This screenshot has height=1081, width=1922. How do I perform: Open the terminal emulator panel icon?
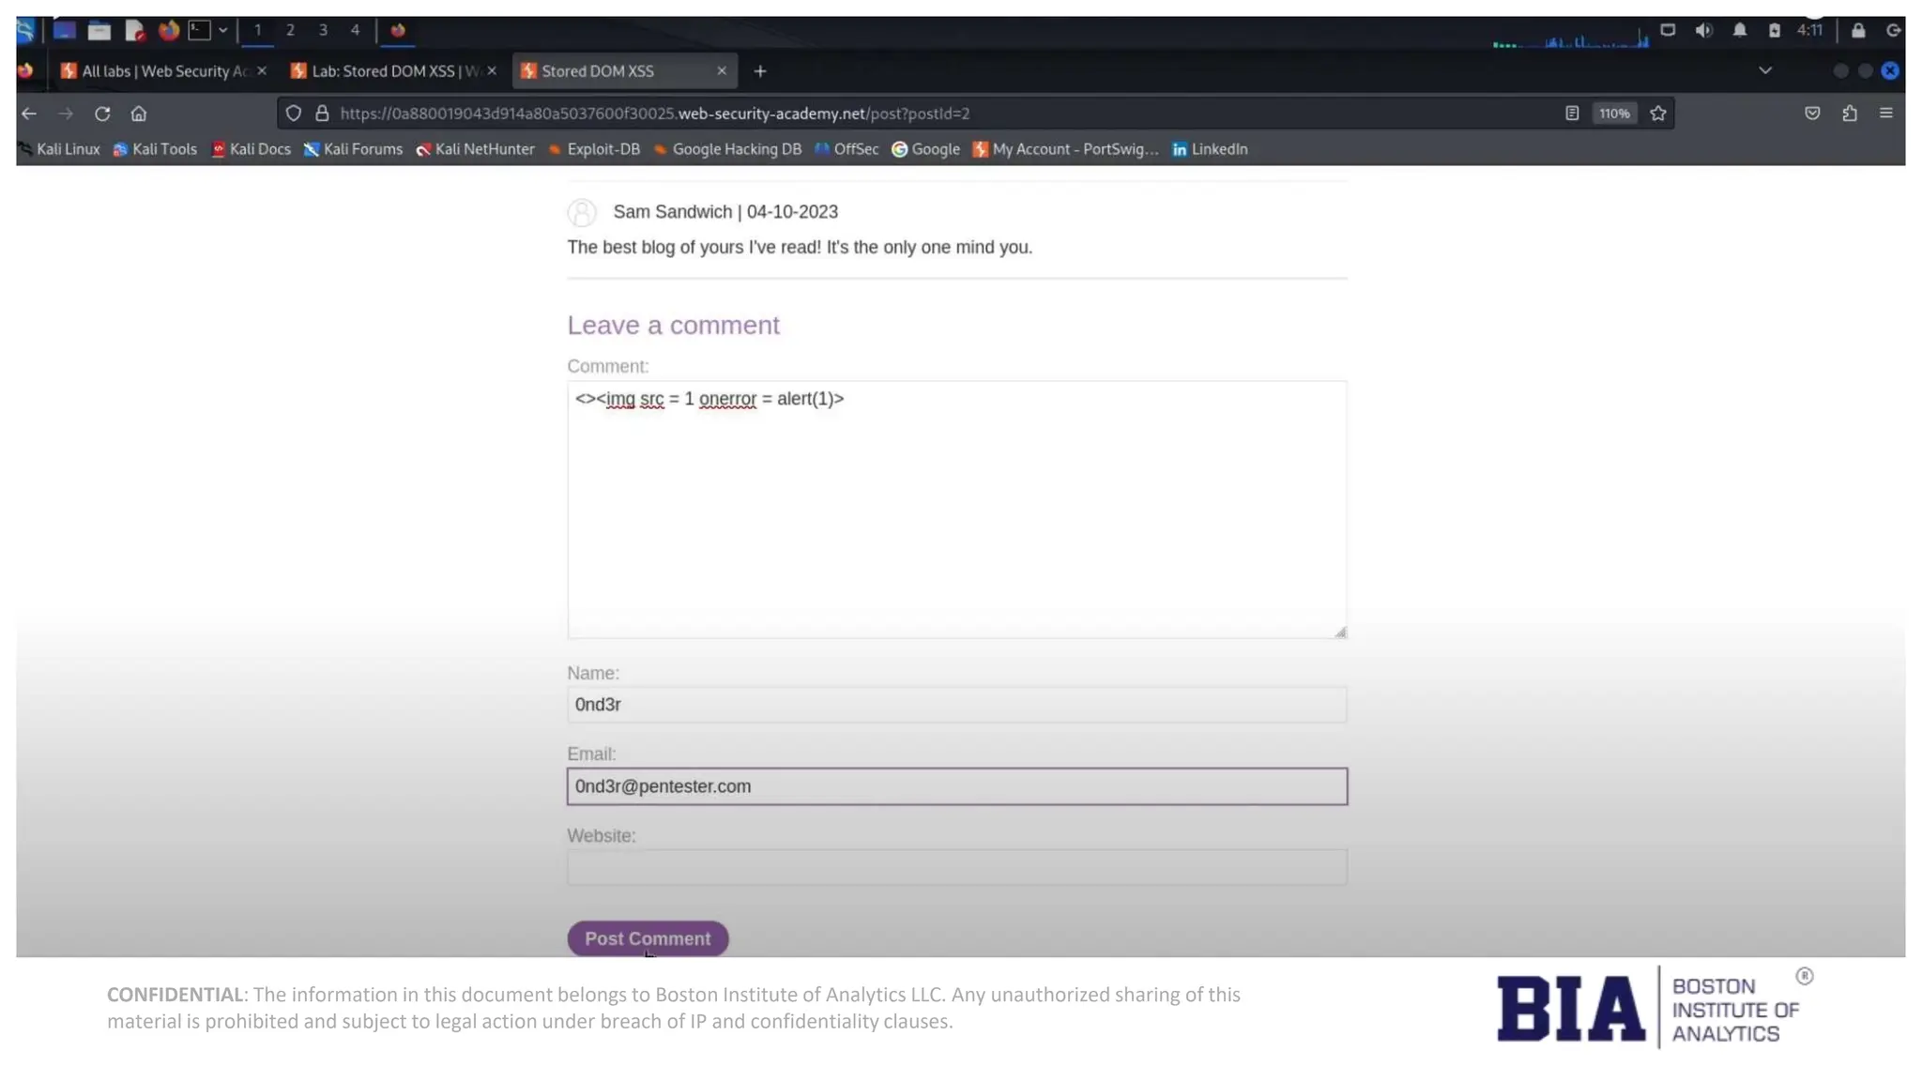pyautogui.click(x=199, y=30)
